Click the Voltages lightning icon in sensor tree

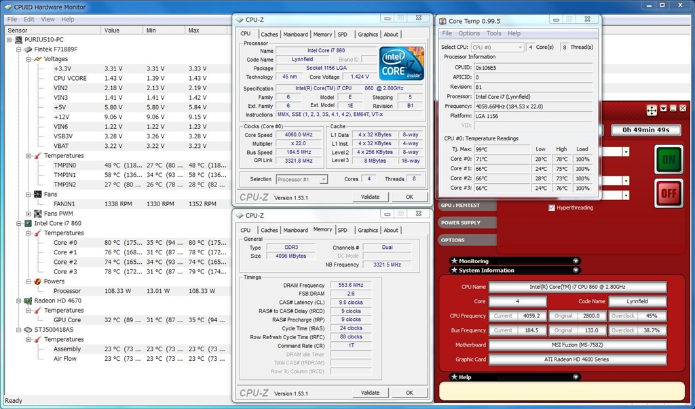(x=38, y=59)
